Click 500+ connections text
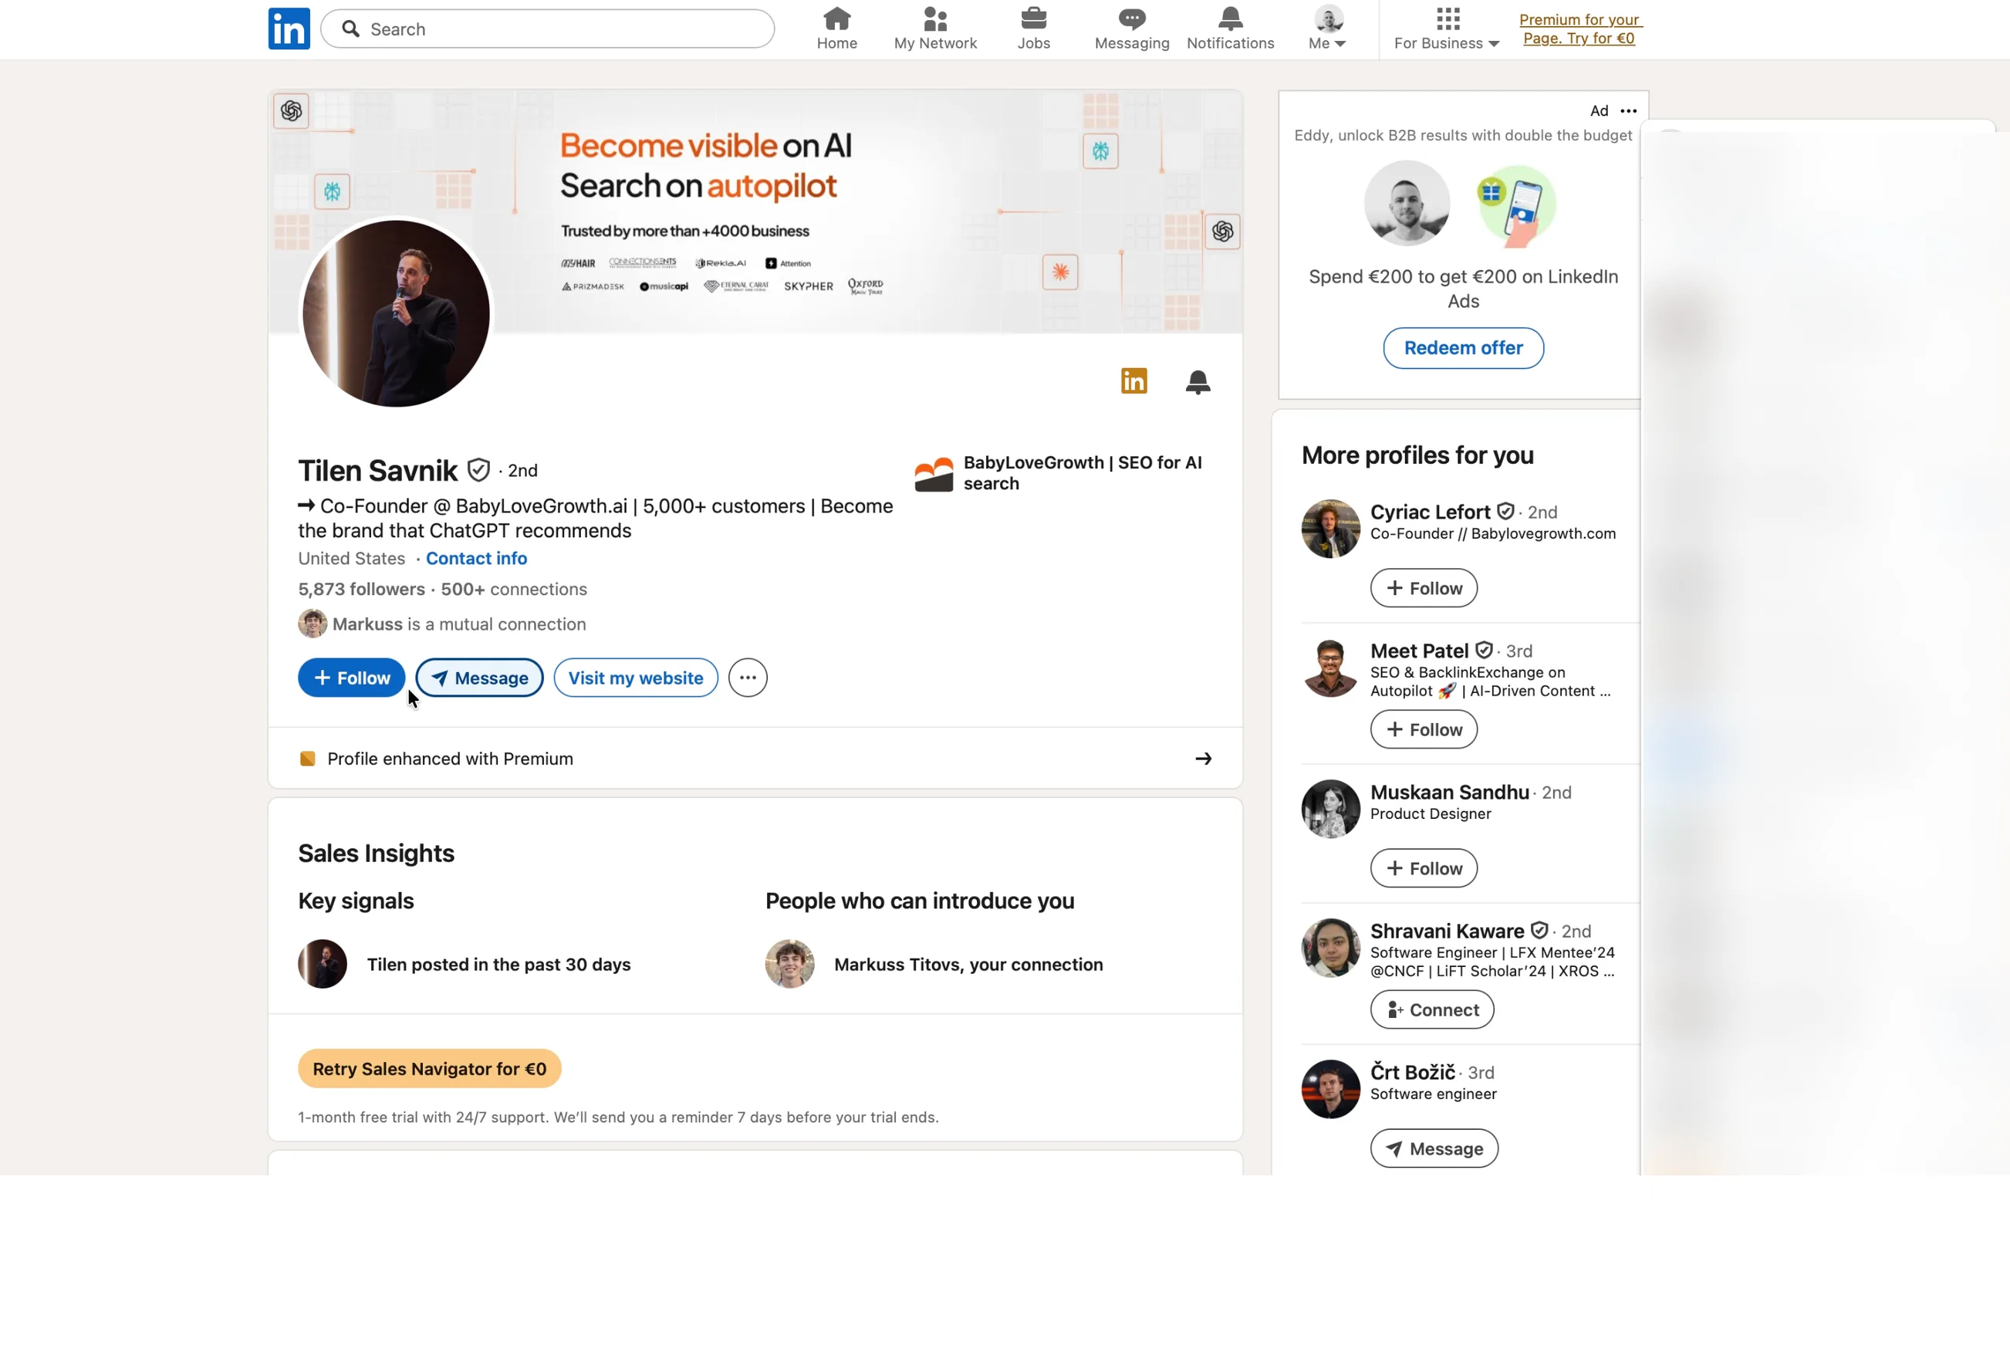Image resolution: width=2010 pixels, height=1356 pixels. pyautogui.click(x=514, y=589)
